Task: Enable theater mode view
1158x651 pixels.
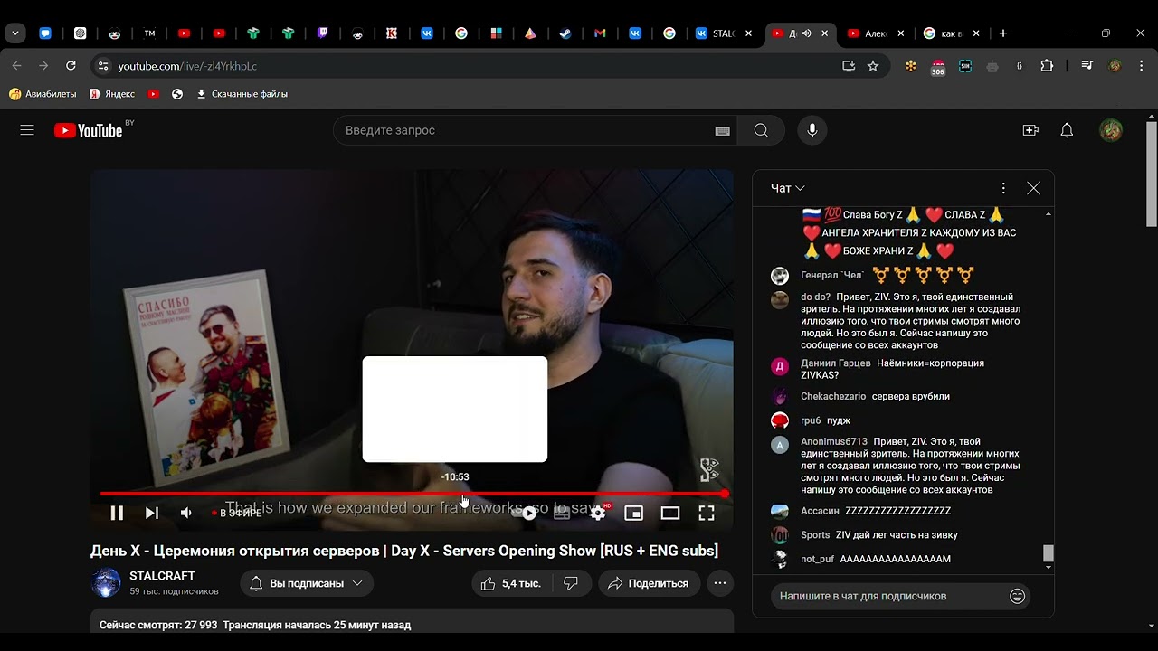Action: tap(670, 513)
